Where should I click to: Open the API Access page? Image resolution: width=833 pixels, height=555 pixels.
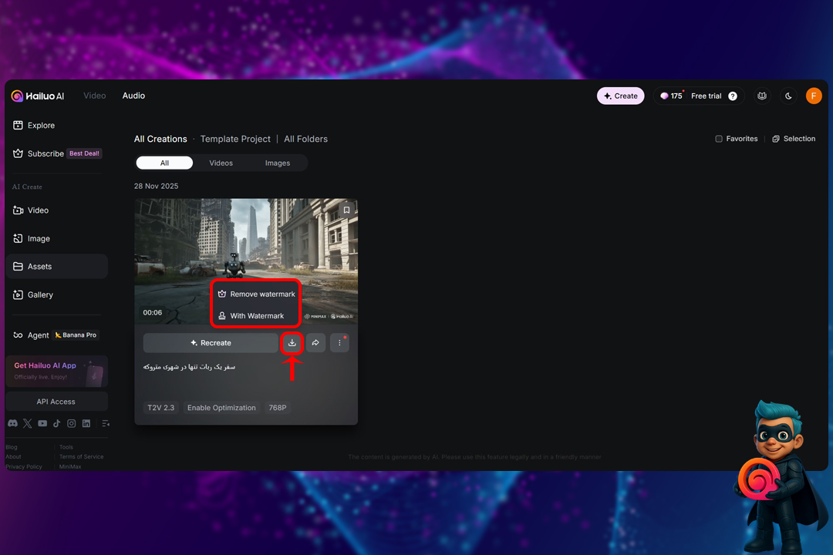(x=56, y=401)
